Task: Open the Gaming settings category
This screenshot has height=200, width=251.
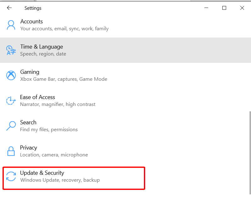Action: [125, 75]
